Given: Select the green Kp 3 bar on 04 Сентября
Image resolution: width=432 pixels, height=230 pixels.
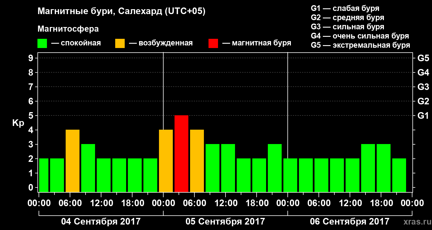Looking at the screenshot, I should (88, 168).
